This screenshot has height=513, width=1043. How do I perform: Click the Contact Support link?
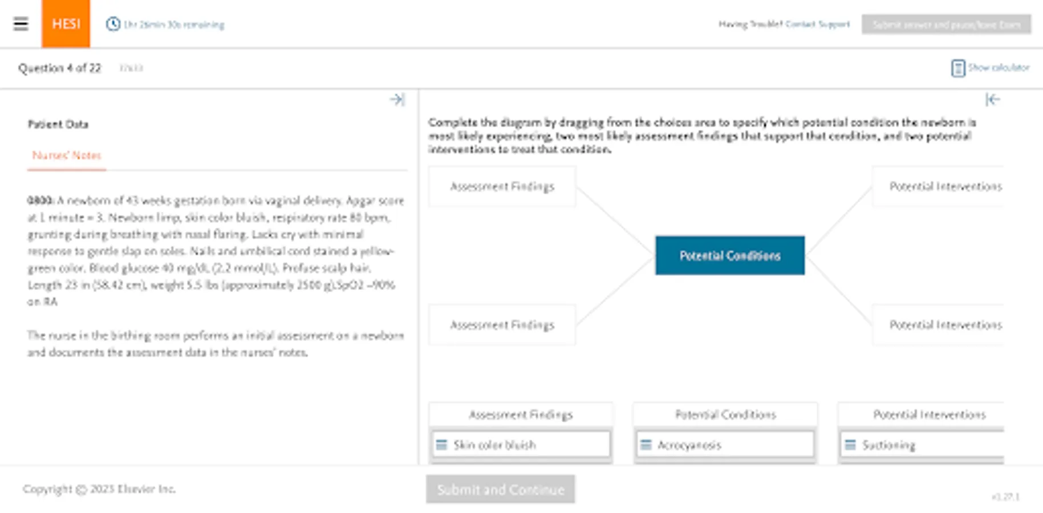[x=817, y=25]
